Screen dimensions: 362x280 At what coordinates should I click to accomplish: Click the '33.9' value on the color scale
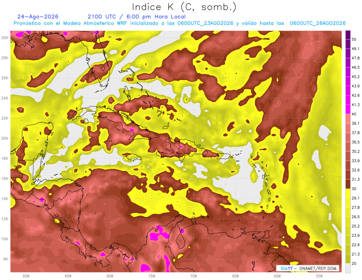pyautogui.click(x=356, y=161)
